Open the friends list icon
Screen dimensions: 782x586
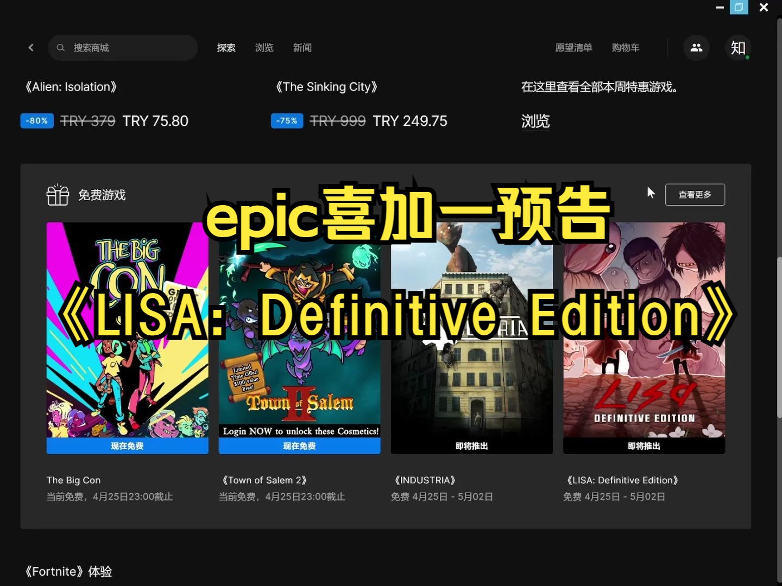coord(696,48)
